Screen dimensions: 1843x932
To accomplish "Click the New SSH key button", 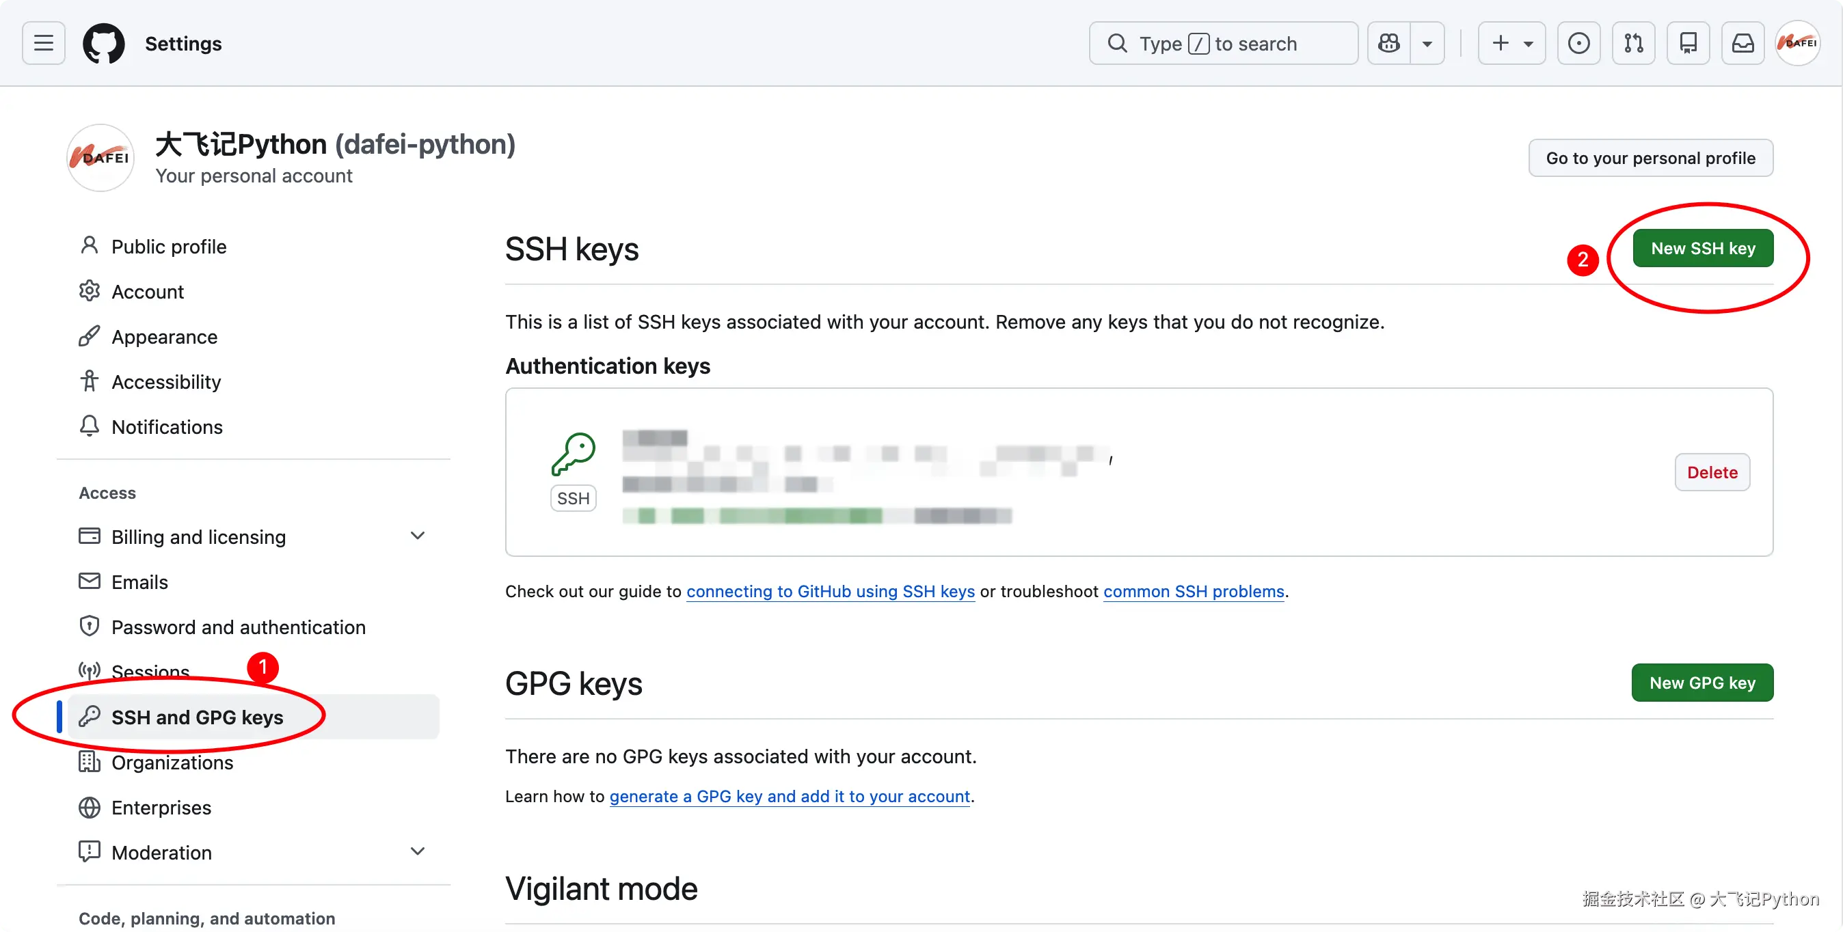I will tap(1703, 248).
